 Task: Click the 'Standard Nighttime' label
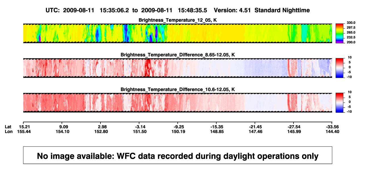pos(282,10)
